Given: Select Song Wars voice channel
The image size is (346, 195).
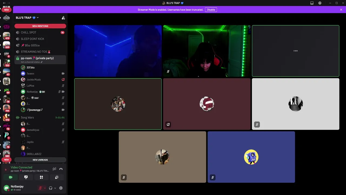Looking at the screenshot, I should pyautogui.click(x=40, y=118).
